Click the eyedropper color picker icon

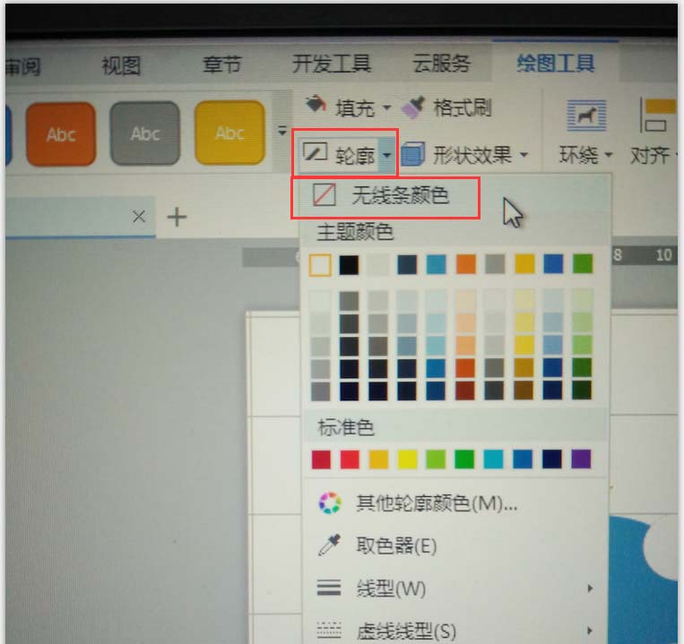tap(329, 545)
